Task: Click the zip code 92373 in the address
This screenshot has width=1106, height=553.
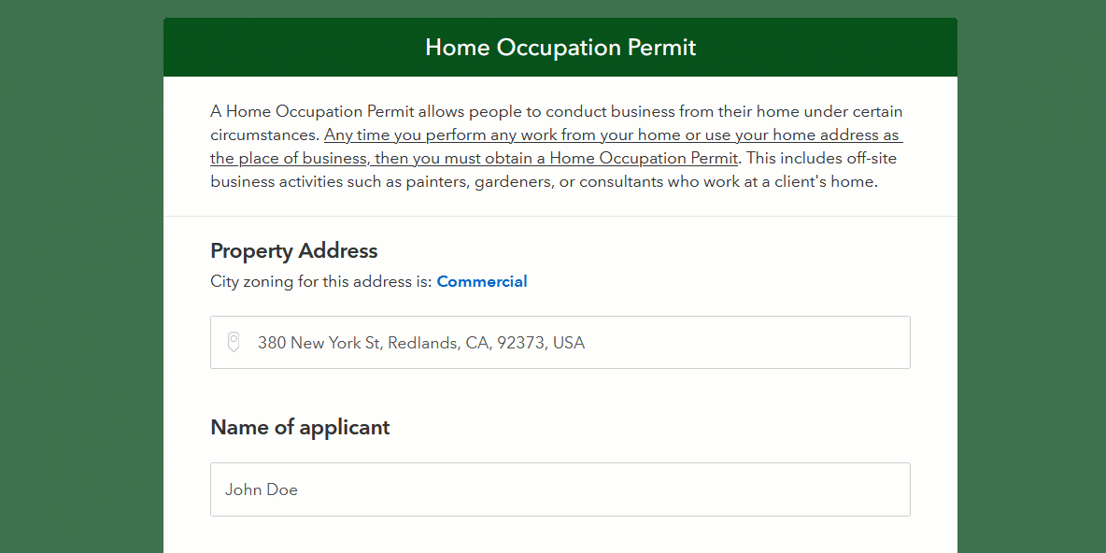Action: click(x=520, y=343)
